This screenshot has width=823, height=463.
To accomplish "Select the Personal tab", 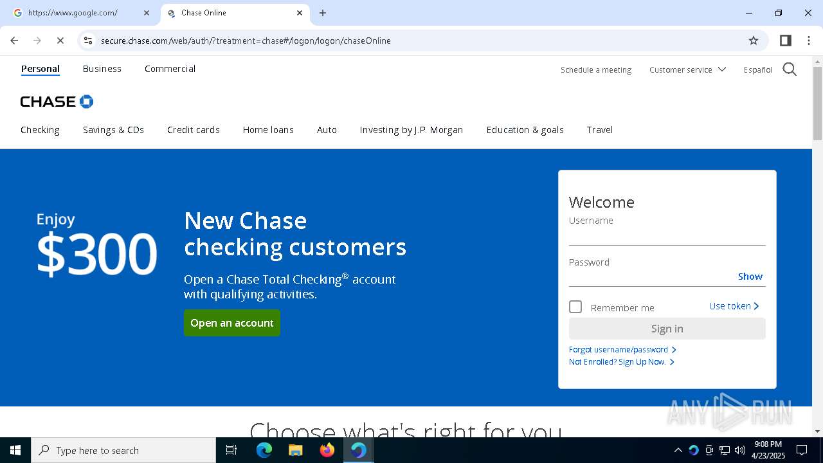I will coord(41,69).
